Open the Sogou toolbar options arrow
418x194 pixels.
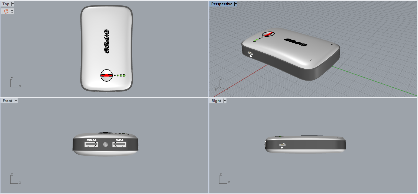tap(12, 11)
